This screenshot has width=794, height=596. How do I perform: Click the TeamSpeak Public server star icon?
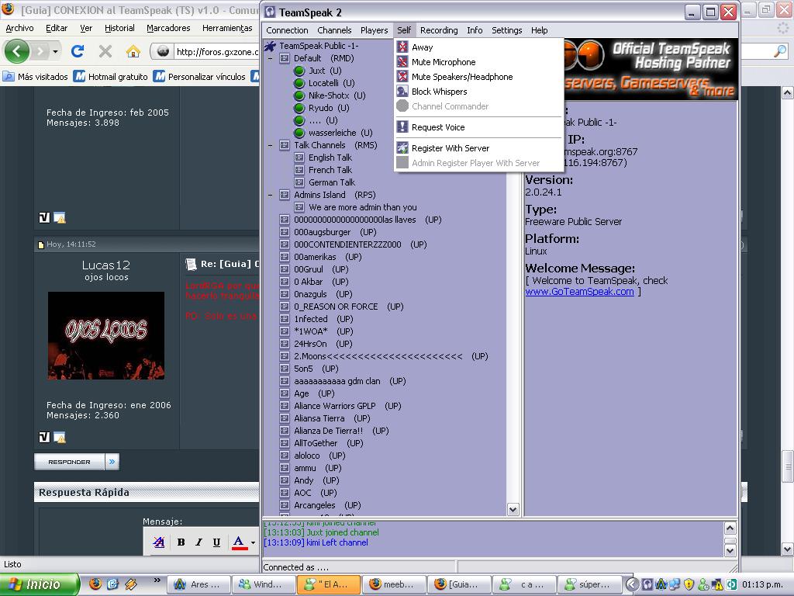point(270,46)
